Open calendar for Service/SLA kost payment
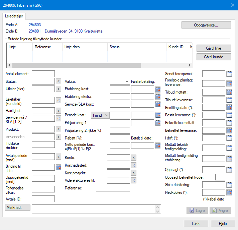 [x=158, y=104]
